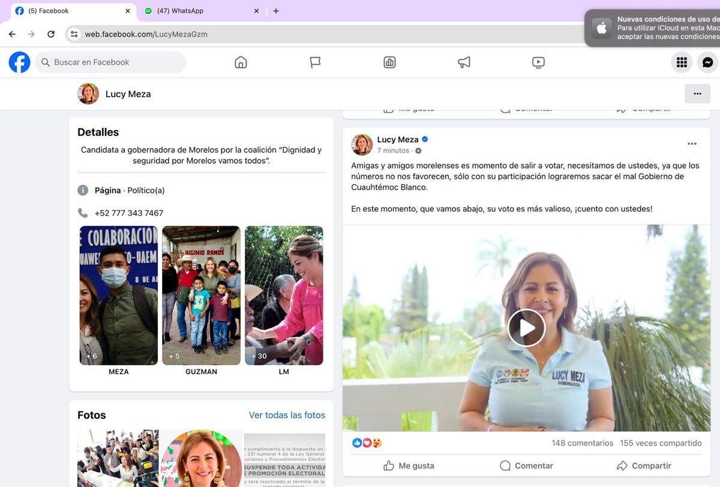Click the phone number +52 777 343 7467

tap(129, 213)
